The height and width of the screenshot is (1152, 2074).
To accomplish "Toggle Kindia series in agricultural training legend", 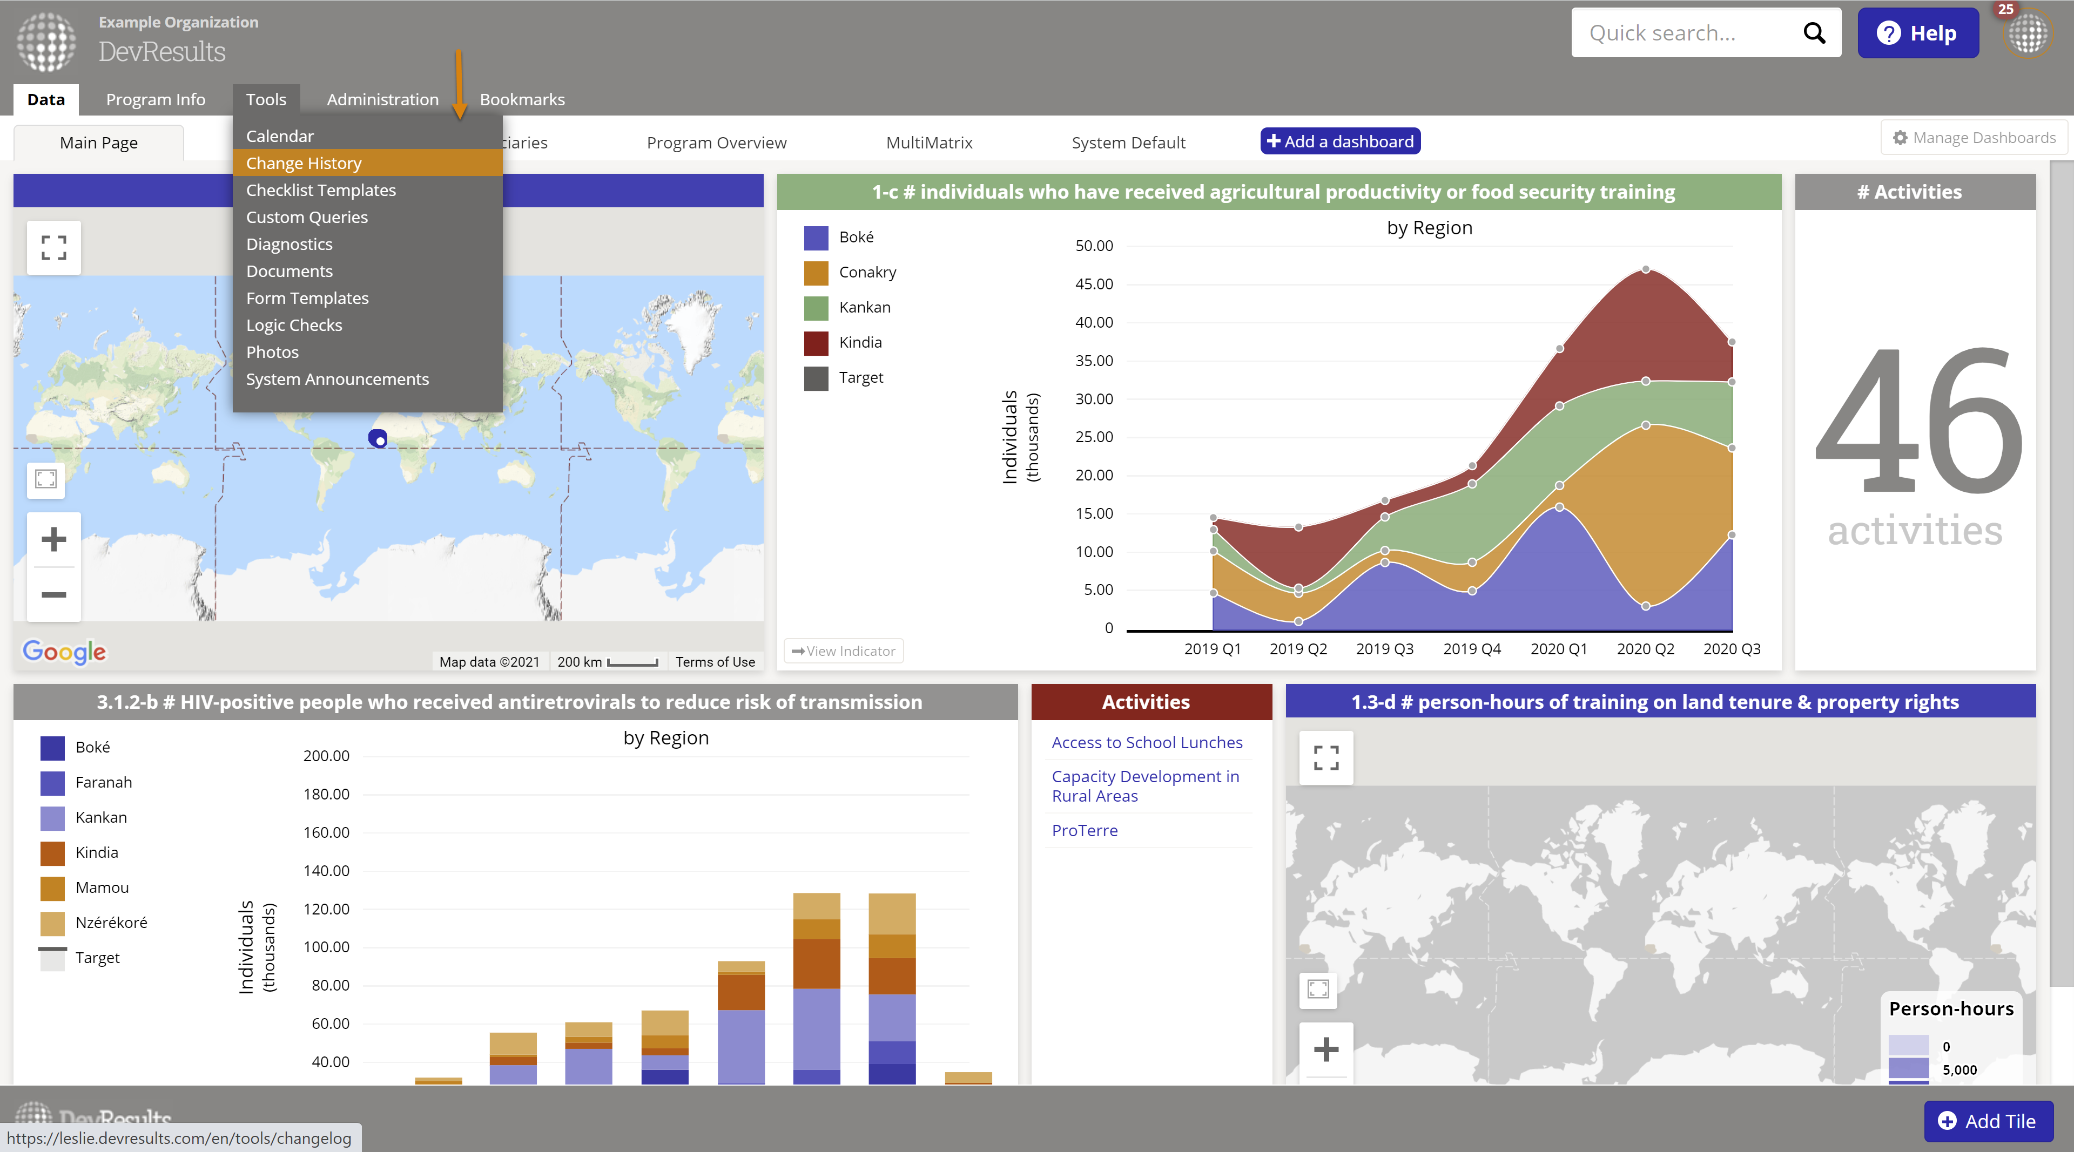I will [x=860, y=343].
